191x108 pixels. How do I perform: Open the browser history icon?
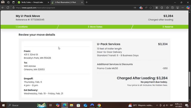[172, 8]
